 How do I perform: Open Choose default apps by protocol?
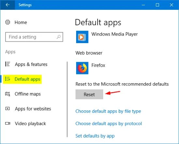coord(109,123)
